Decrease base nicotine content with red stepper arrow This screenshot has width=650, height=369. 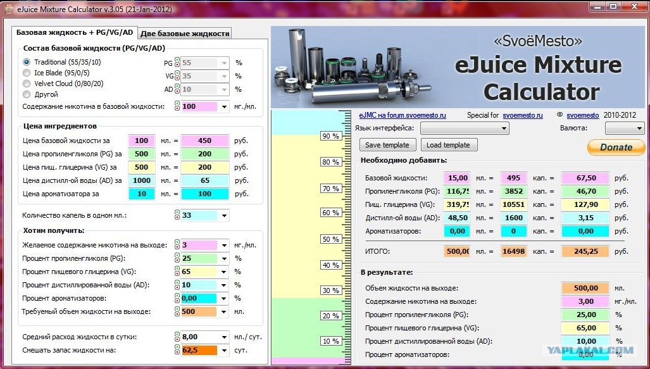click(177, 109)
